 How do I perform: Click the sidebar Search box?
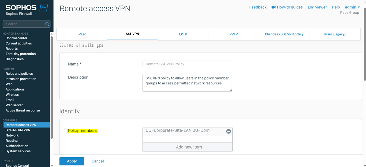(24, 24)
